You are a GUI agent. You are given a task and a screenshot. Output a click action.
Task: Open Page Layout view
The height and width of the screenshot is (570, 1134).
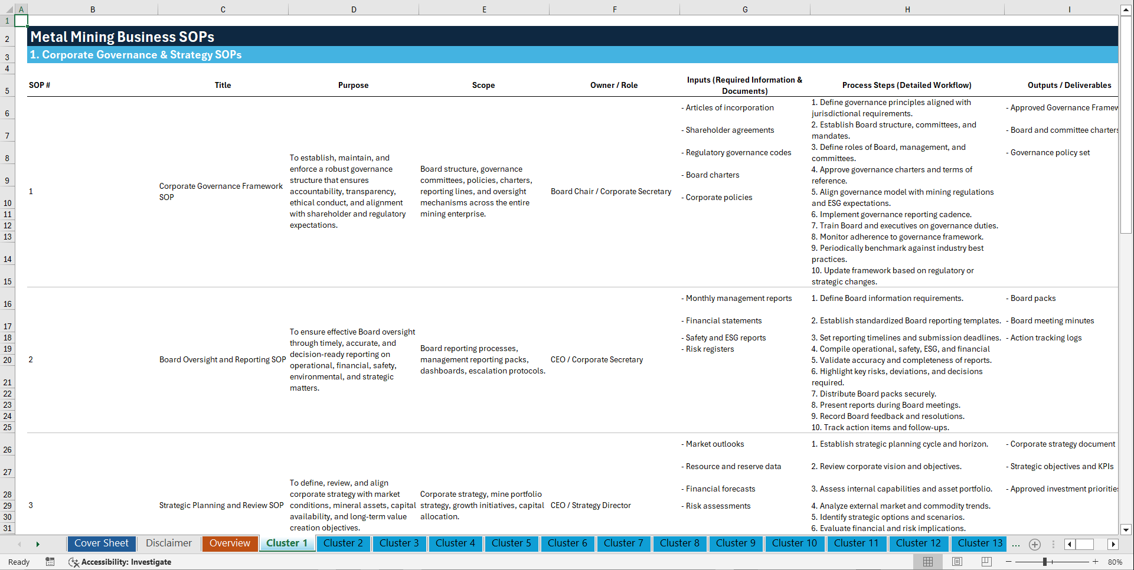957,562
